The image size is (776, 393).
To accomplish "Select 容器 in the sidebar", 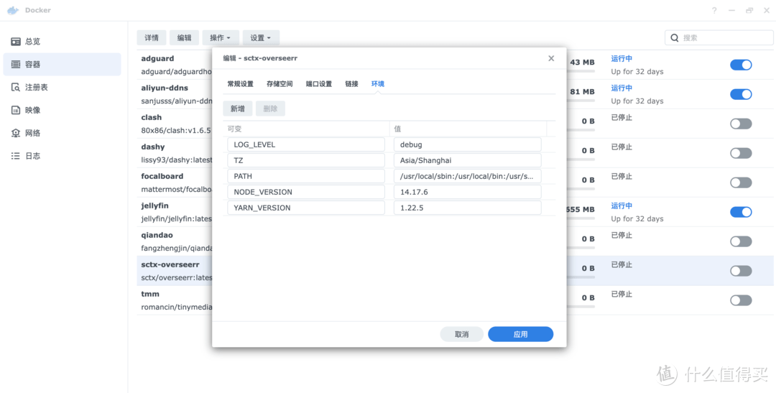I will click(x=62, y=65).
